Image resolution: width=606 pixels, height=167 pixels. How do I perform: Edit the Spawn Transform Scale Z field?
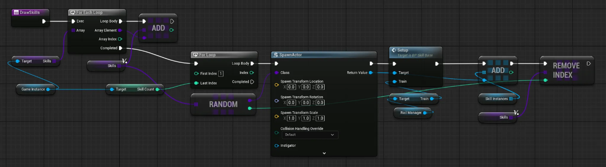[320, 118]
